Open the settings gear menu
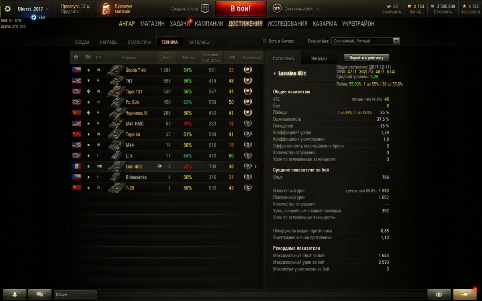The width and height of the screenshot is (482, 301). (x=8, y=8)
